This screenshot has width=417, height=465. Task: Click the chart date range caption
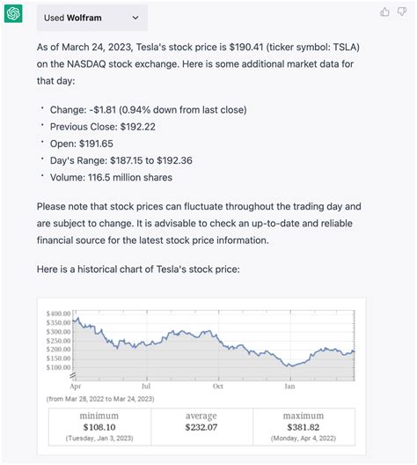tap(100, 399)
